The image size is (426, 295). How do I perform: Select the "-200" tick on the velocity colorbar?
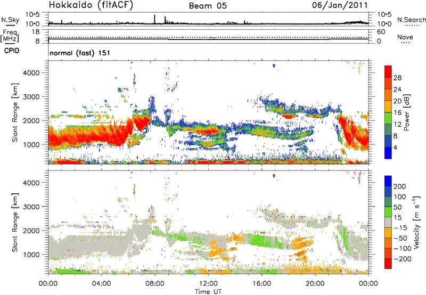point(403,259)
